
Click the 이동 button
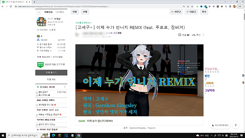pos(75,12)
